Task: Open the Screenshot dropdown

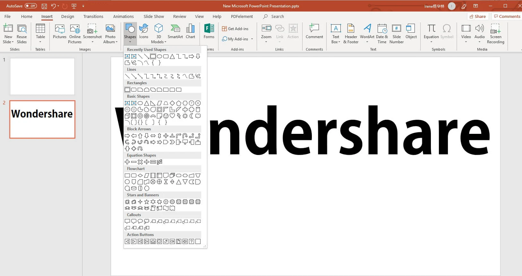Action: pyautogui.click(x=92, y=42)
